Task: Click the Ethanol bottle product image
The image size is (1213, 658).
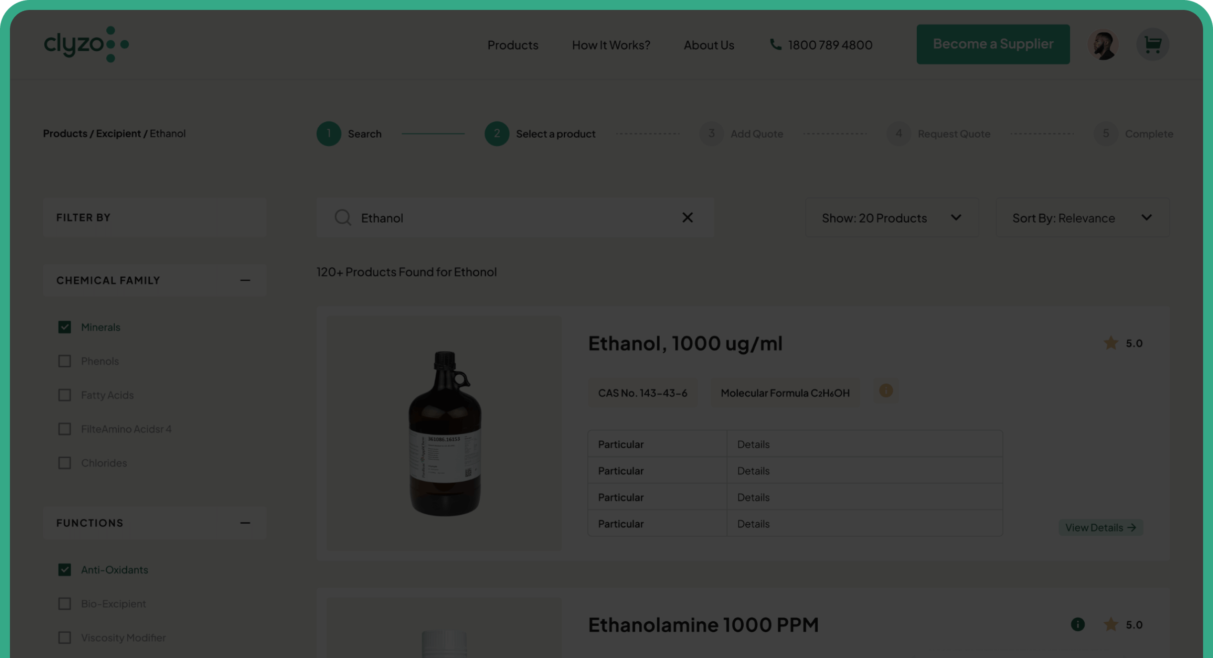Action: [x=444, y=433]
